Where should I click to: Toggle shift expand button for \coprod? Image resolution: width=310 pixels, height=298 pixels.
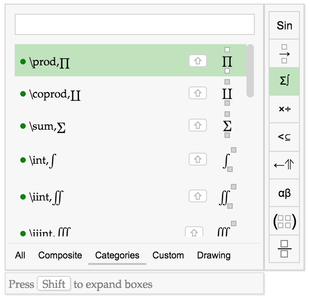(198, 93)
